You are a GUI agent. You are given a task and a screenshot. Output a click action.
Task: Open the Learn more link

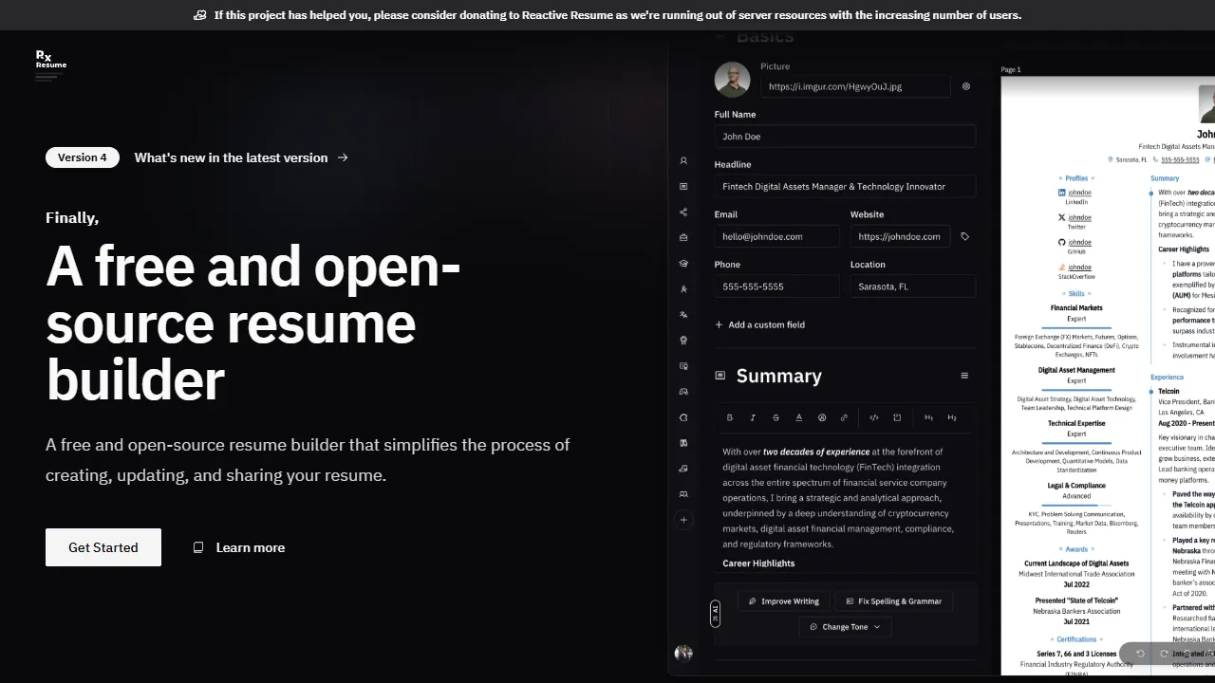[238, 547]
